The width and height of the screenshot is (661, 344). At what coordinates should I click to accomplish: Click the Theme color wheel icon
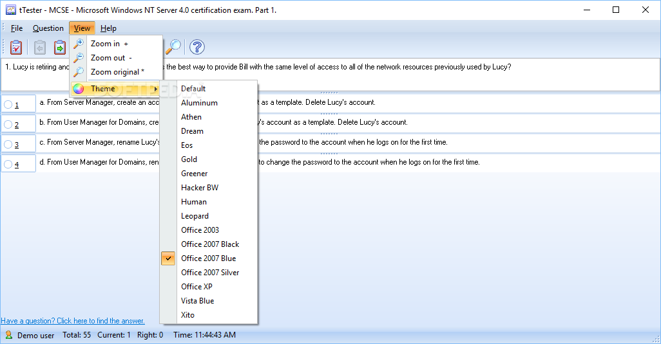79,89
